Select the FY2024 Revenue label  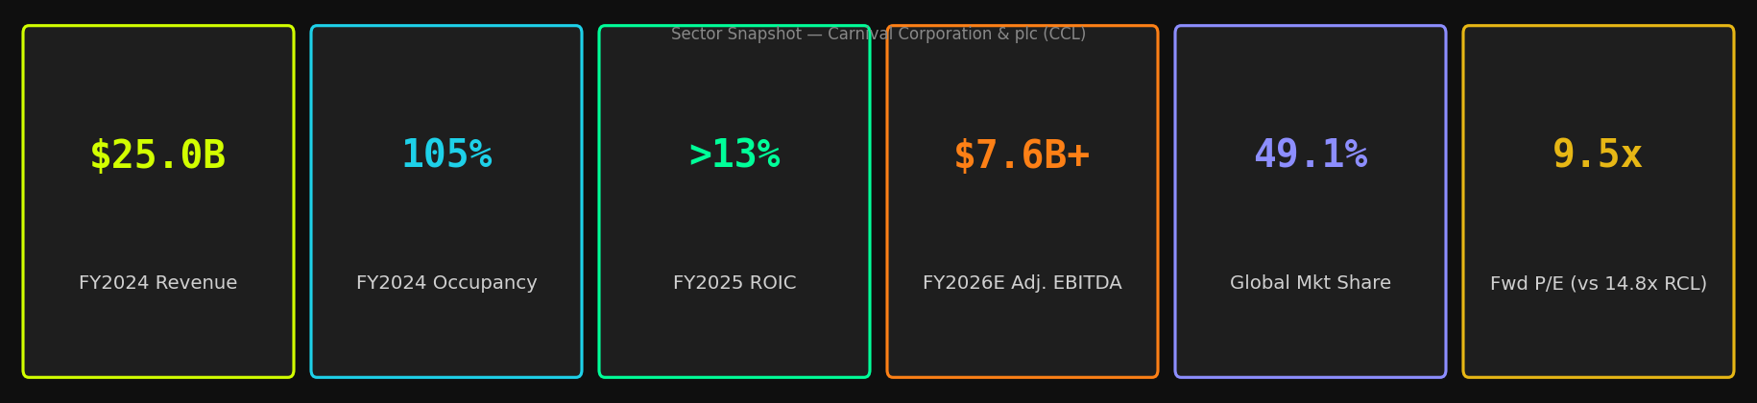click(157, 283)
